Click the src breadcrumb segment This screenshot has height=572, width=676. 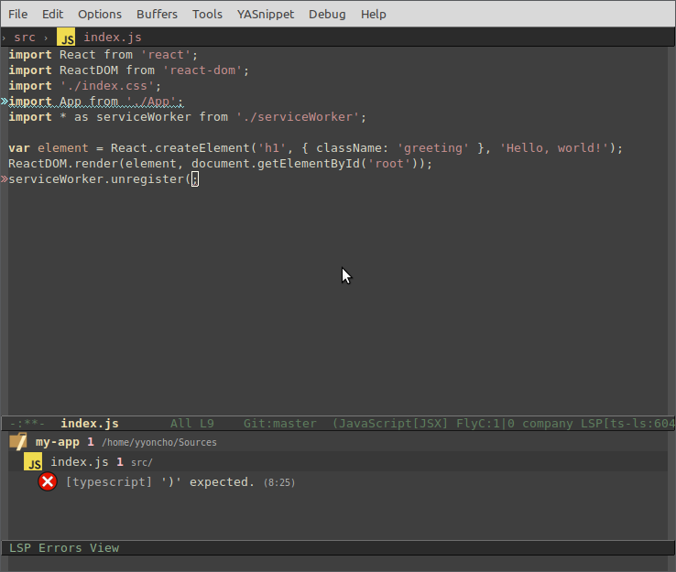[x=25, y=38]
